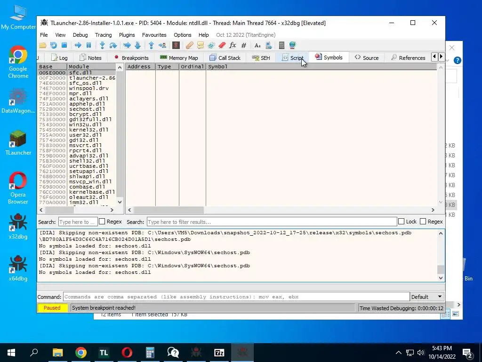
Task: Run the program with the arrow icon
Action: click(x=78, y=46)
